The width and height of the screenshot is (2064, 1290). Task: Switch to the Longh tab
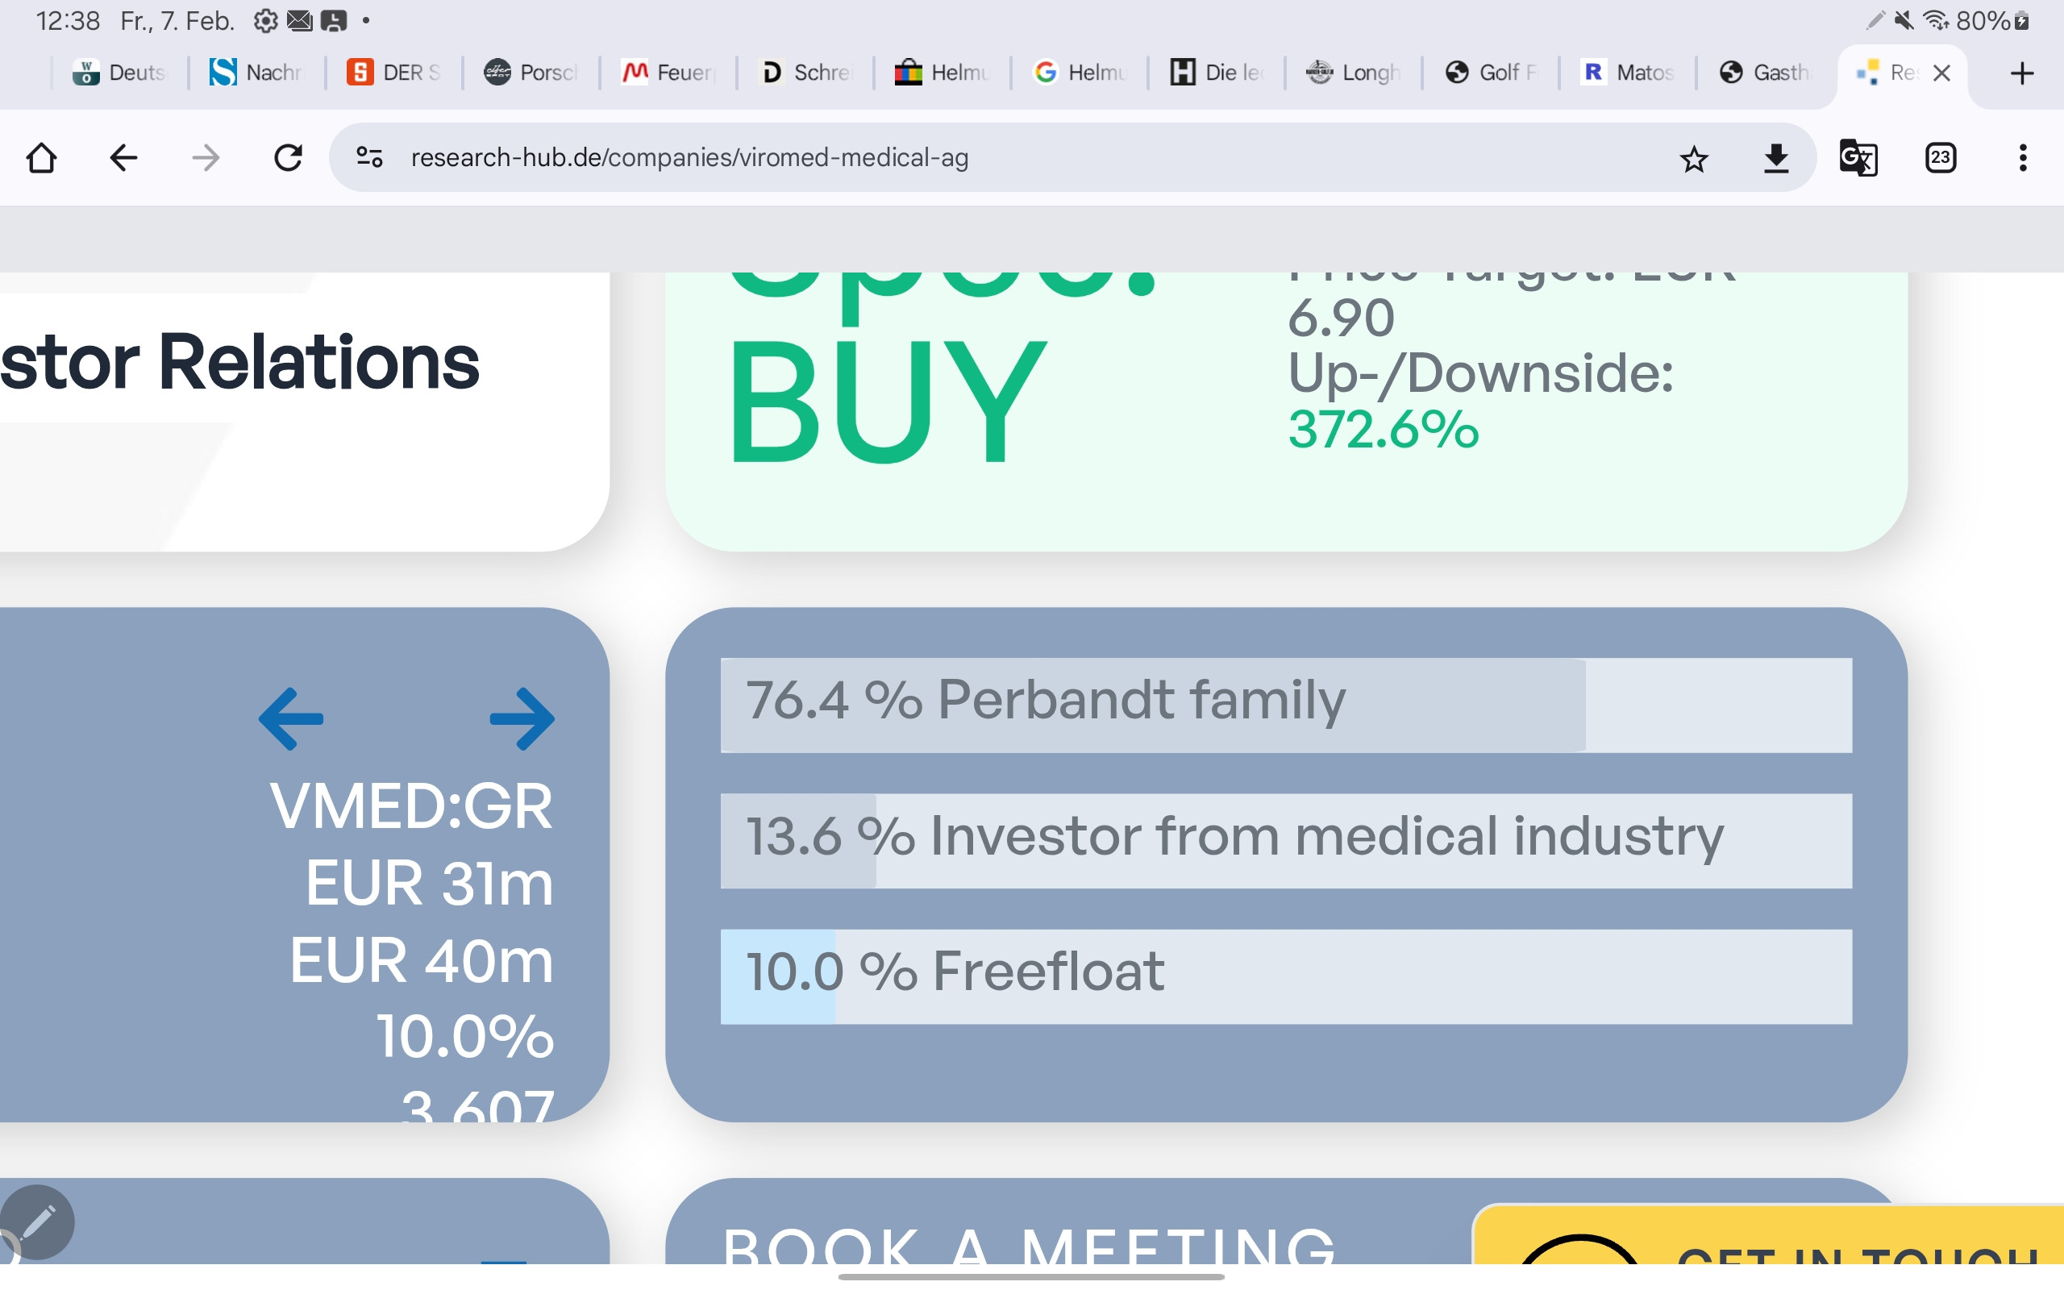(x=1354, y=73)
